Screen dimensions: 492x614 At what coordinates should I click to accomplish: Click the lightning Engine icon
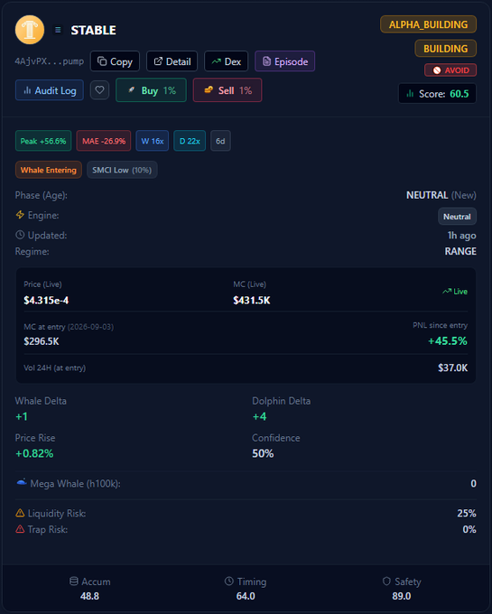pos(20,215)
